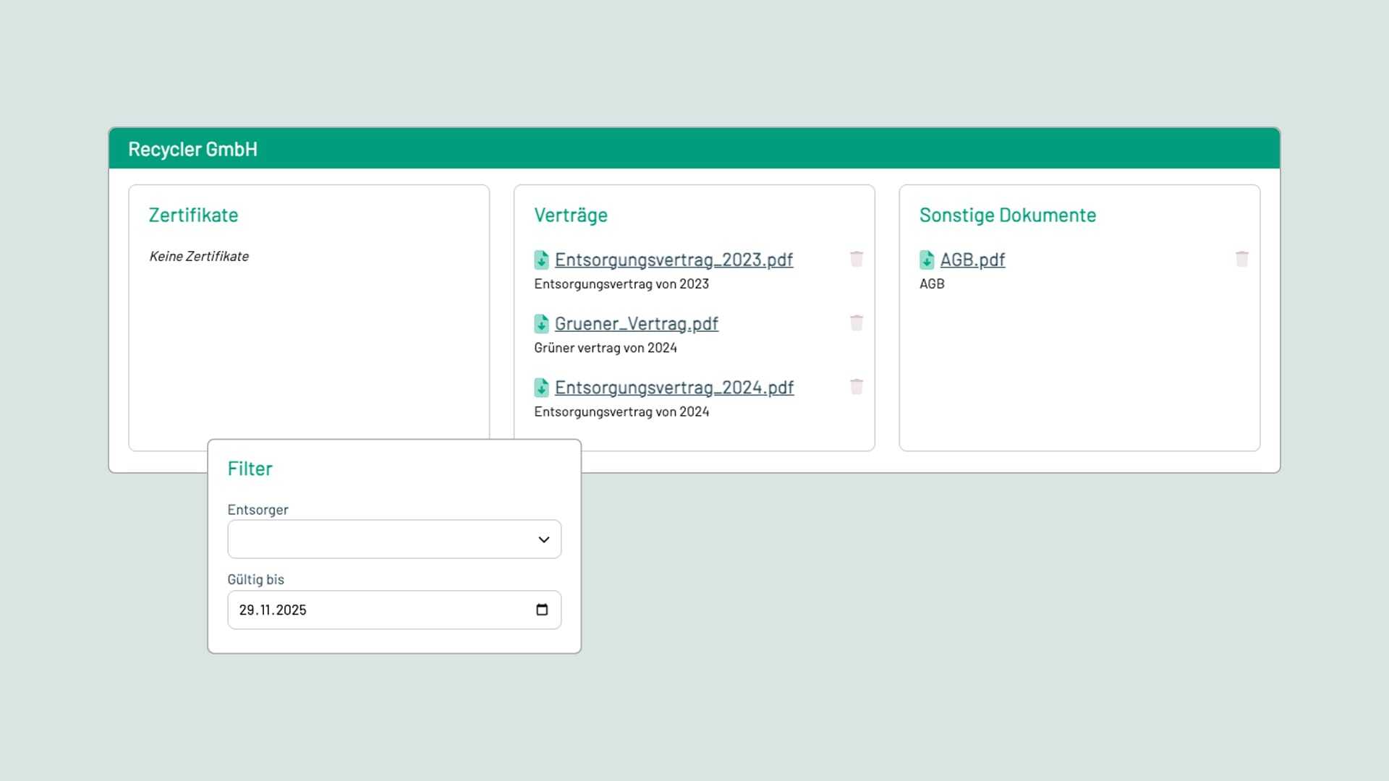Viewport: 1389px width, 781px height.
Task: Open the calendar picker in Gültig bis
Action: tap(542, 610)
